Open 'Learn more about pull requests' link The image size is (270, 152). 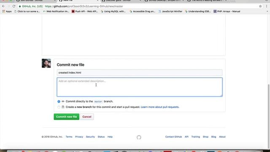coord(160,107)
